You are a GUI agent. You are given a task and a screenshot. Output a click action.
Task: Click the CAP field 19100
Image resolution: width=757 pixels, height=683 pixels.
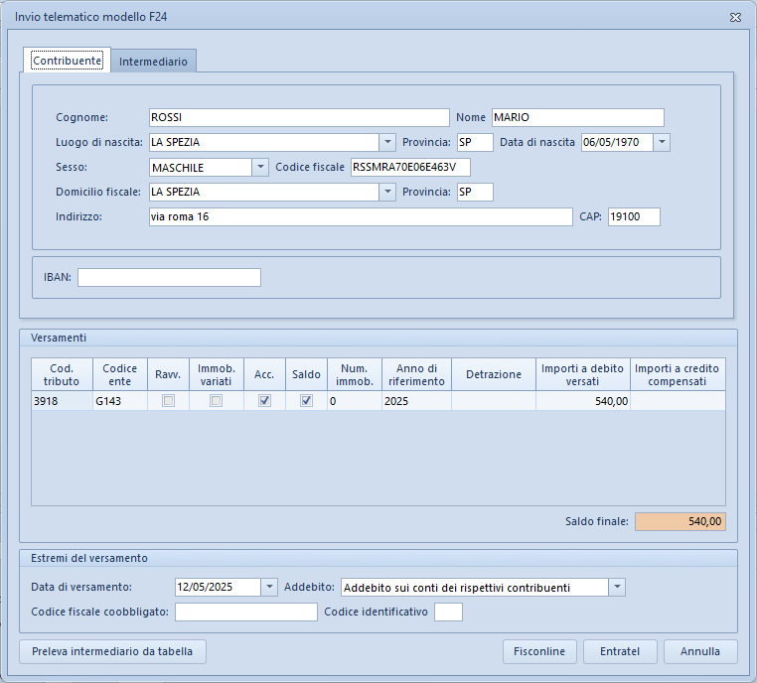click(634, 216)
